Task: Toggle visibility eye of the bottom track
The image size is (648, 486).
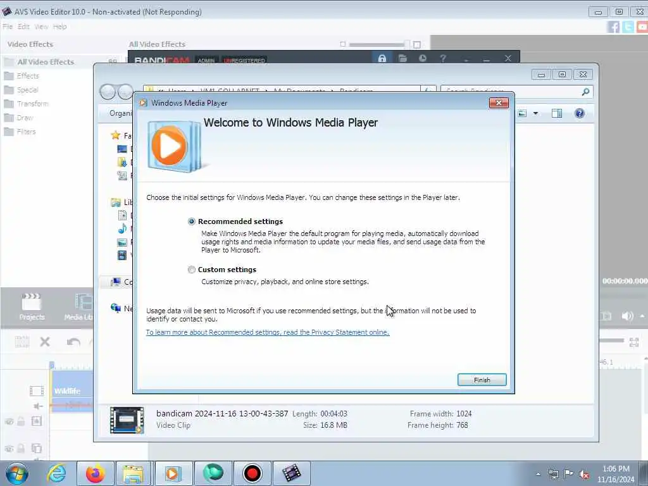Action: (9, 449)
